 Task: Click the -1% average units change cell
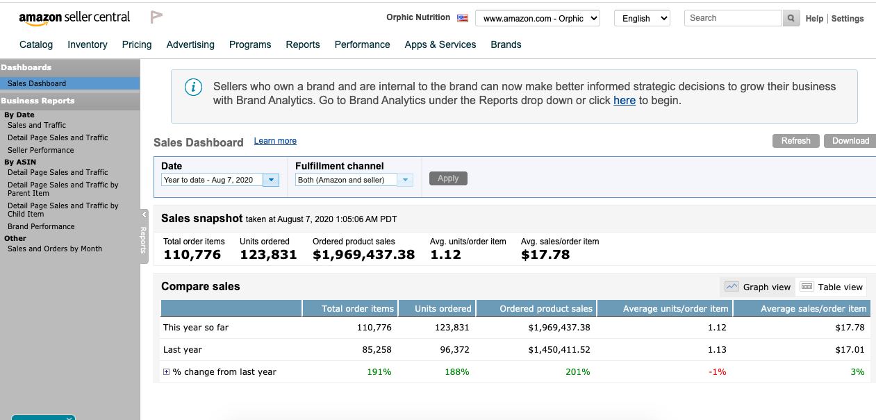[717, 372]
